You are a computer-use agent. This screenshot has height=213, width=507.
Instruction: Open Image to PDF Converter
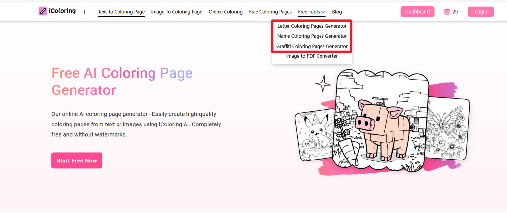(x=312, y=56)
